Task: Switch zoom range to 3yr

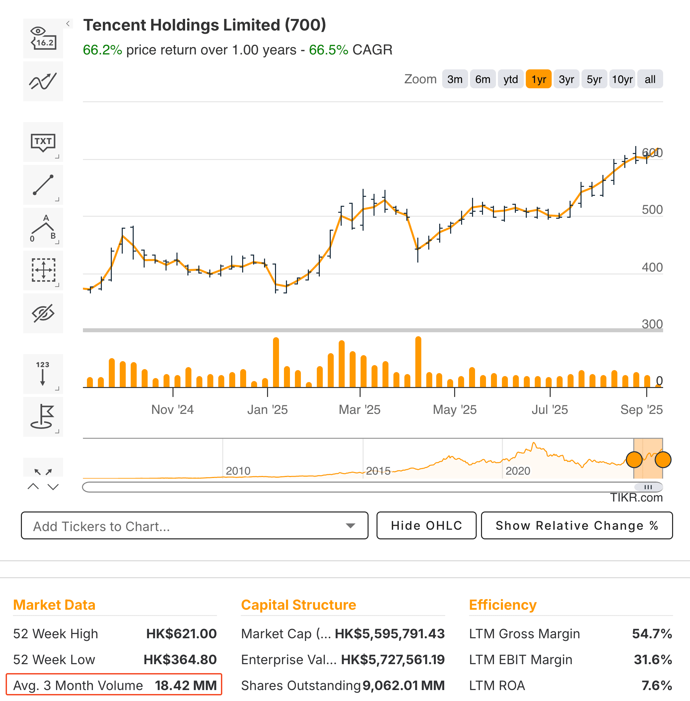Action: [566, 79]
